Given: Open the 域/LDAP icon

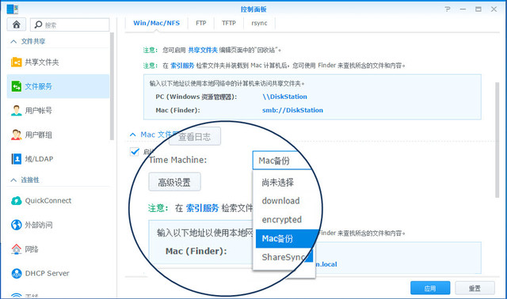Looking at the screenshot, I should click(x=16, y=159).
